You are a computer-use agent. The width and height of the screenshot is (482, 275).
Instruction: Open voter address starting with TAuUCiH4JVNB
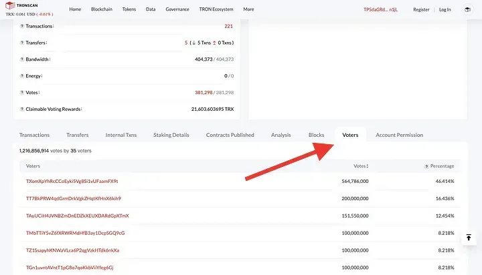[x=78, y=216]
